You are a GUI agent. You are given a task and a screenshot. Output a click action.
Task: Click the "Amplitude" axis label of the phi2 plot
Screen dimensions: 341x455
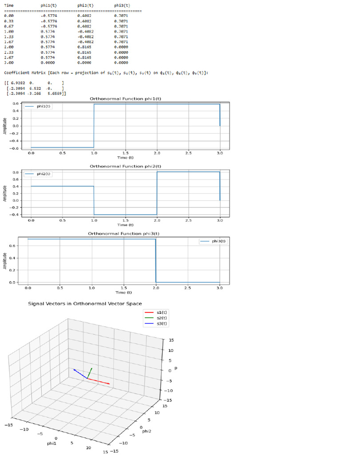coord(4,194)
